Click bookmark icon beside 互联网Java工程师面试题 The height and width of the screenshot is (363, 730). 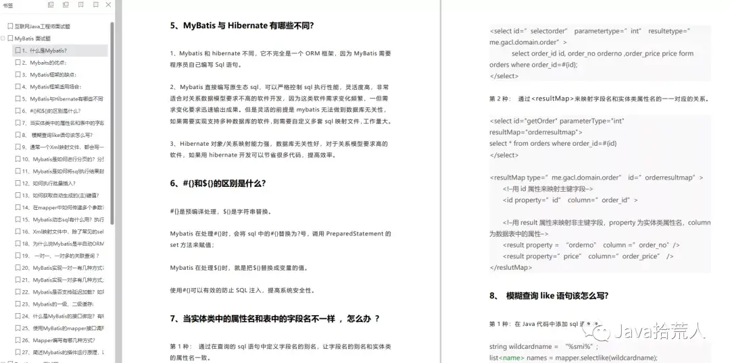pos(10,26)
